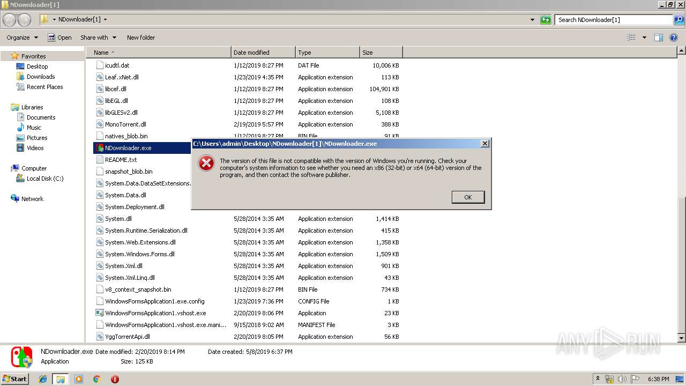The image size is (686, 386).
Task: Click the refresh button beside address bar
Action: [x=546, y=20]
